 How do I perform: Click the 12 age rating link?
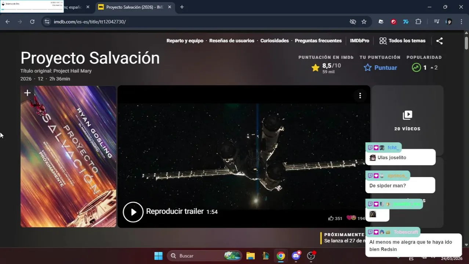pos(40,79)
